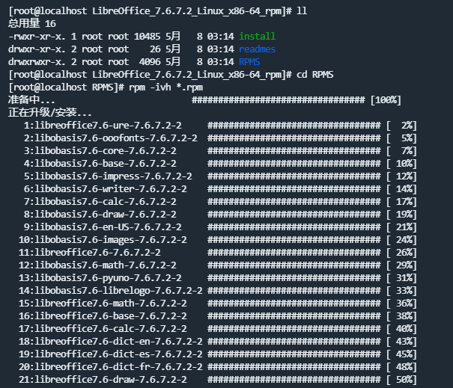453x388 pixels.
Task: Click the [ 2%] progress value
Action: (x=401, y=125)
